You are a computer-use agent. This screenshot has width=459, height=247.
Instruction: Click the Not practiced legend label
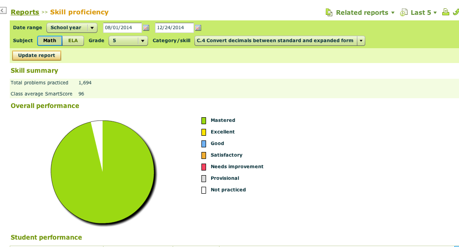[x=228, y=190]
